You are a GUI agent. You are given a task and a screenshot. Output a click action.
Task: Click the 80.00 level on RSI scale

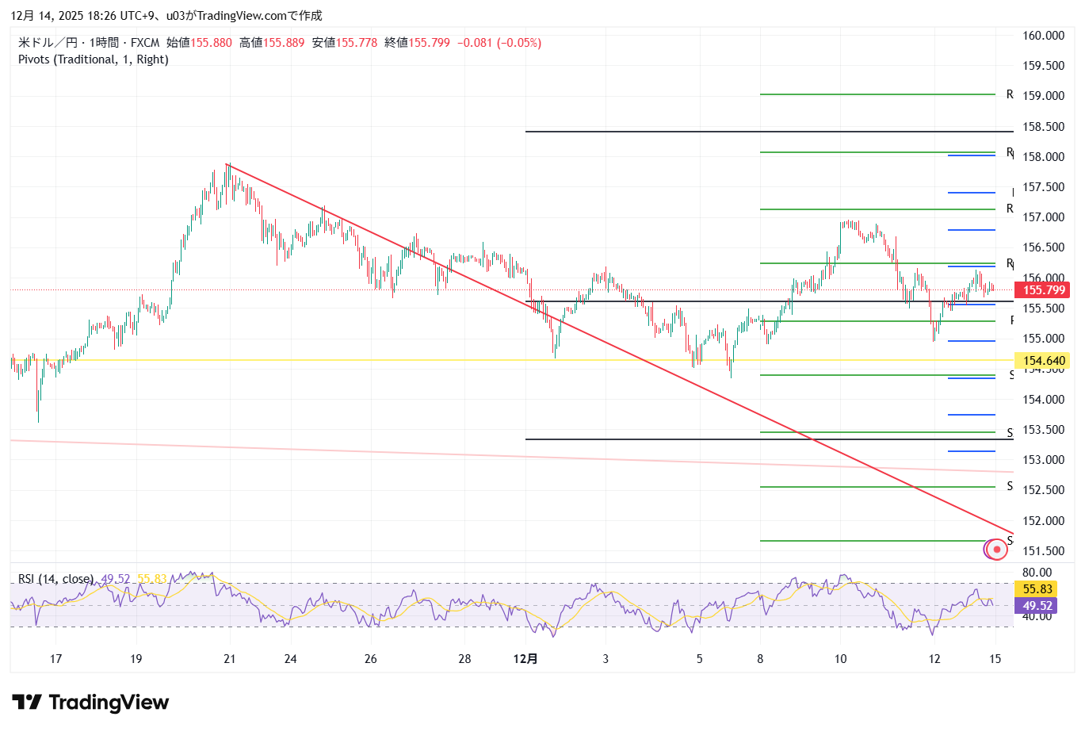1037,573
